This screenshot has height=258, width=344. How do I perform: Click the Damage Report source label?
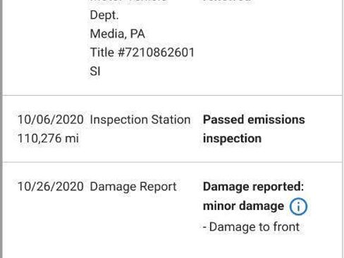133,187
